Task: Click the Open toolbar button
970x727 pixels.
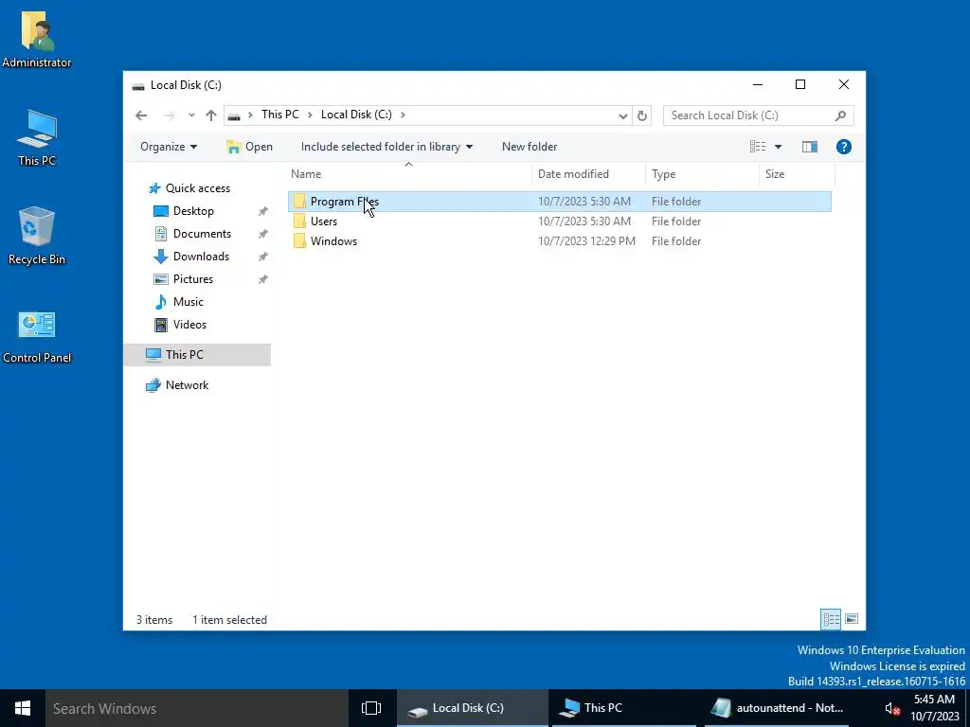Action: (x=249, y=147)
